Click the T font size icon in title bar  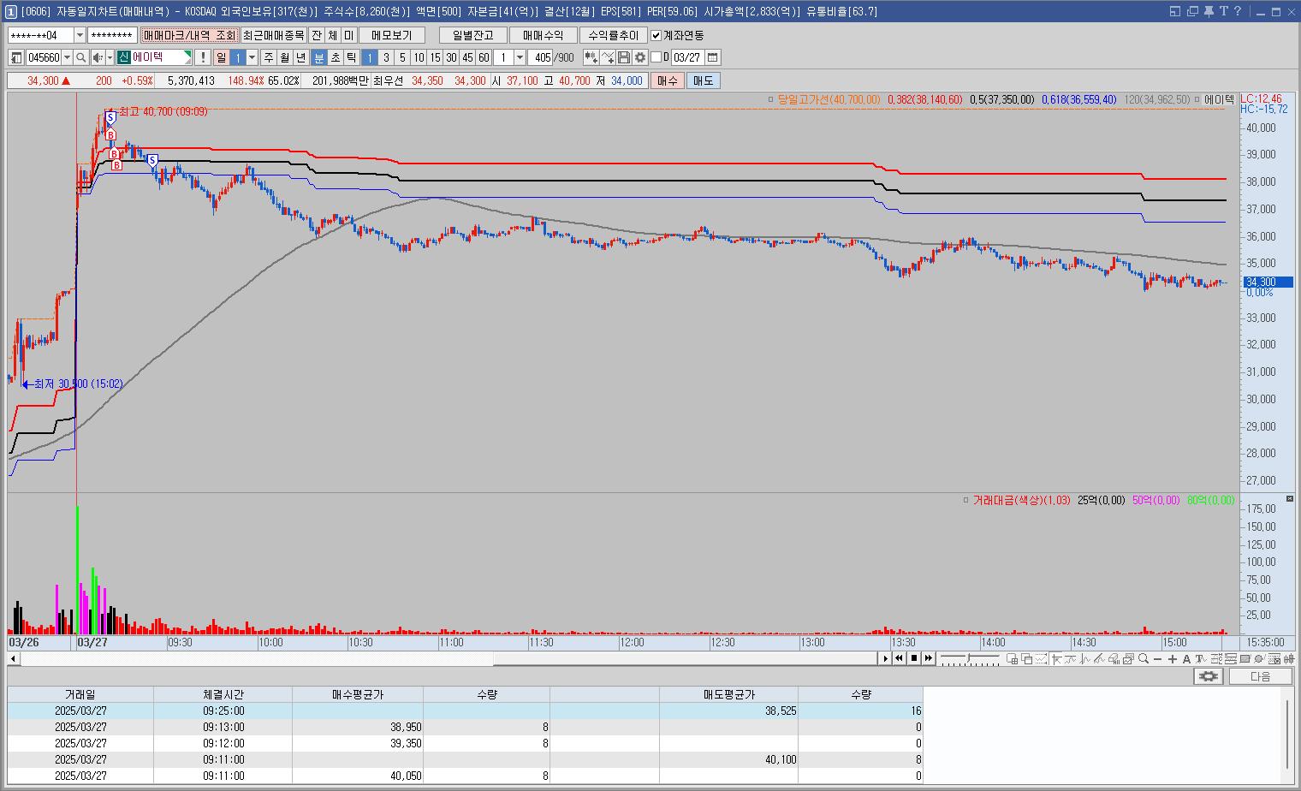(1224, 11)
